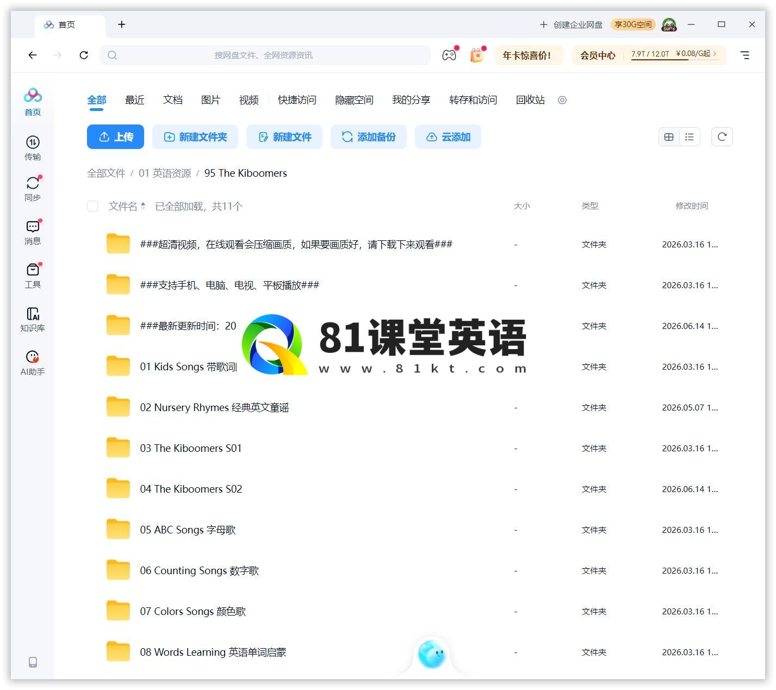
Task: Switch to the 文档 tab
Action: 173,100
